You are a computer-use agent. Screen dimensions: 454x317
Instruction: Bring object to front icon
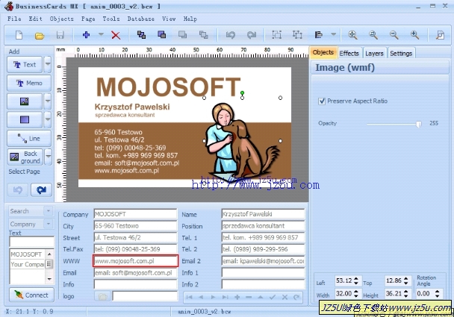point(141,35)
